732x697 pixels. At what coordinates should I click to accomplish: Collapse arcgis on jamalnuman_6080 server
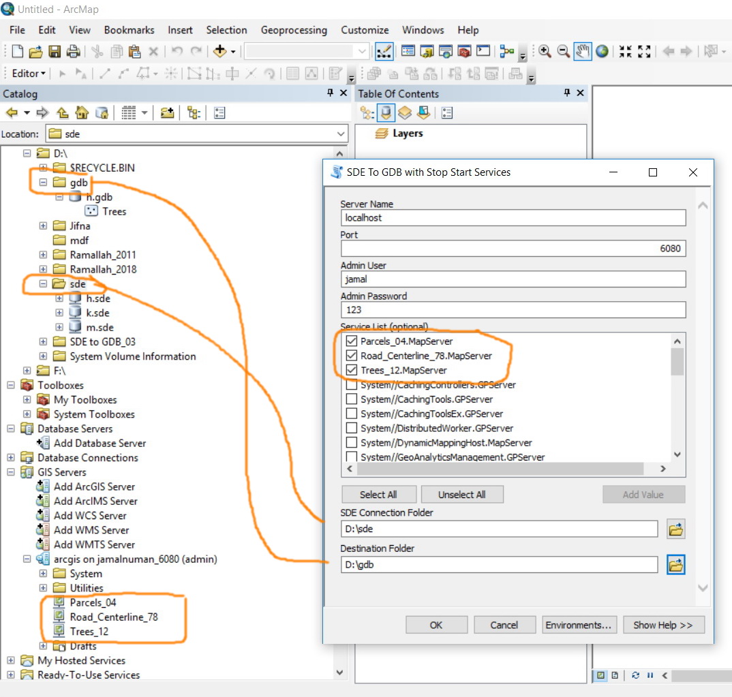pos(27,559)
